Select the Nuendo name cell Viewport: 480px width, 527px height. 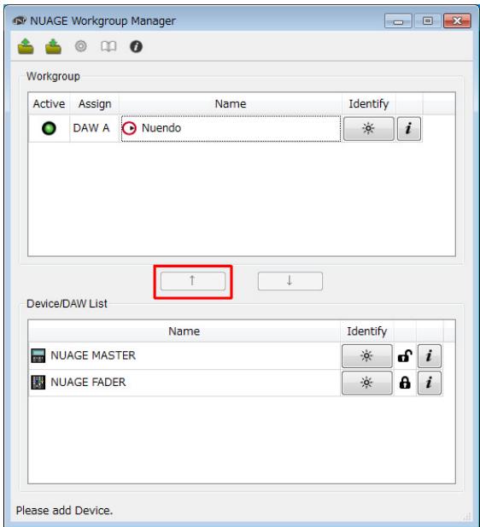click(x=231, y=128)
